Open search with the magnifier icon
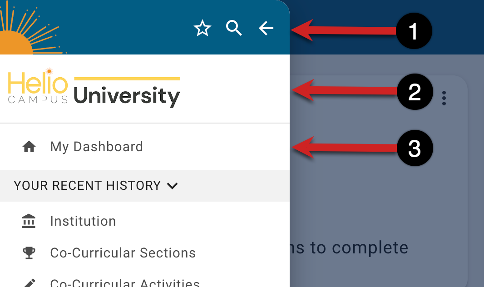This screenshot has height=287, width=484. (234, 29)
